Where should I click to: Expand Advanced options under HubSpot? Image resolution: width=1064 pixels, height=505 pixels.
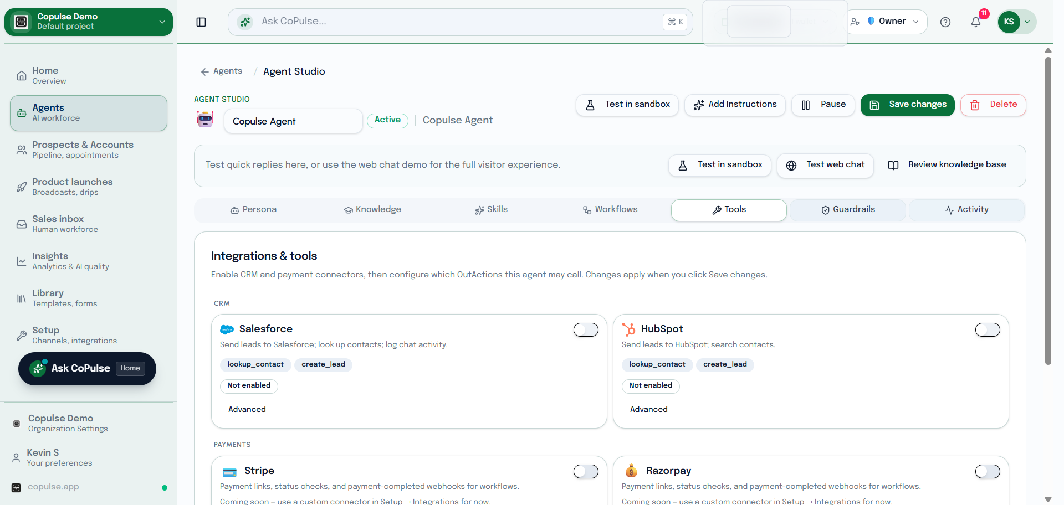[649, 409]
